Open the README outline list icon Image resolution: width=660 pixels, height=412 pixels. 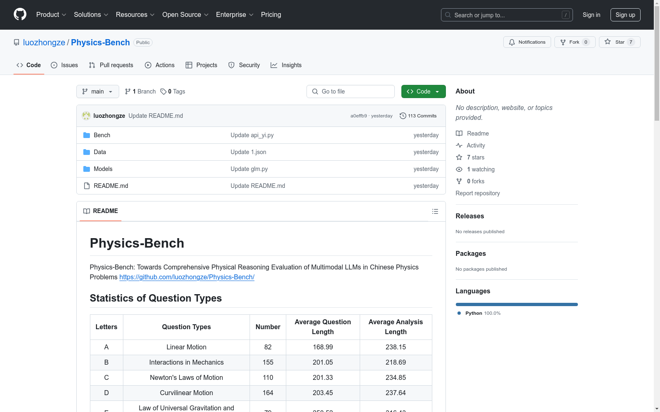[435, 211]
